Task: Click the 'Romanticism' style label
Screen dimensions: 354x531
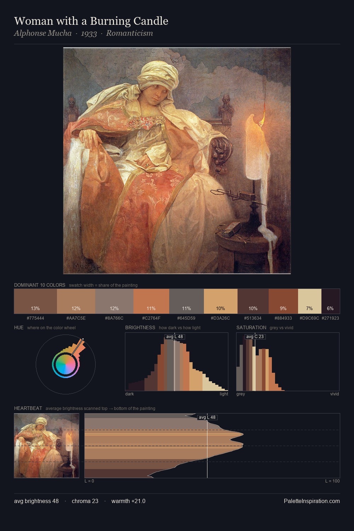Action: pyautogui.click(x=130, y=33)
